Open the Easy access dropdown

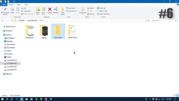[x=72, y=11]
